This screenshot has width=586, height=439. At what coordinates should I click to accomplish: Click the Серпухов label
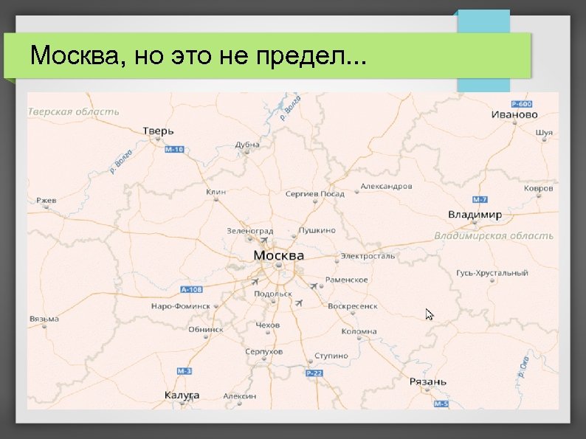point(264,352)
